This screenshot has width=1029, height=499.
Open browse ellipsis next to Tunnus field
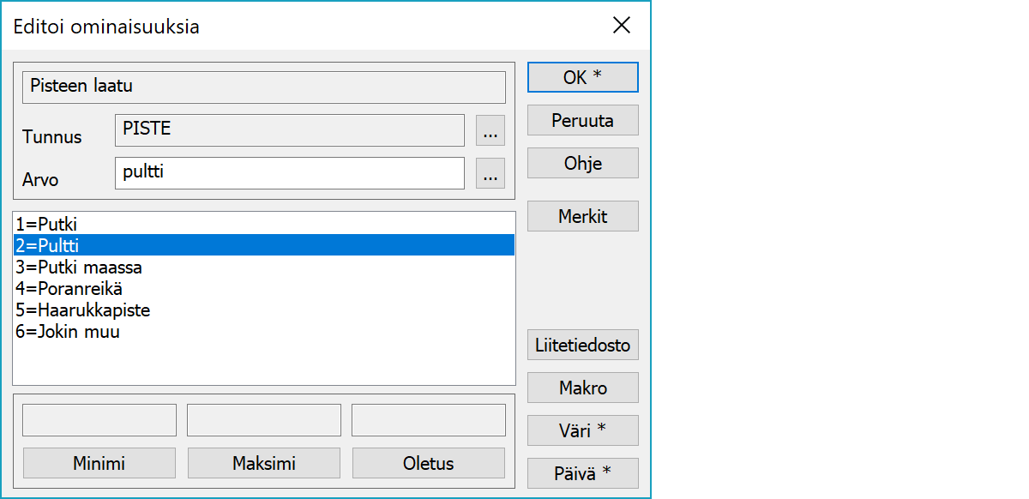pos(490,132)
